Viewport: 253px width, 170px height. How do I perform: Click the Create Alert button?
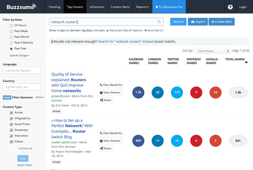221,22
